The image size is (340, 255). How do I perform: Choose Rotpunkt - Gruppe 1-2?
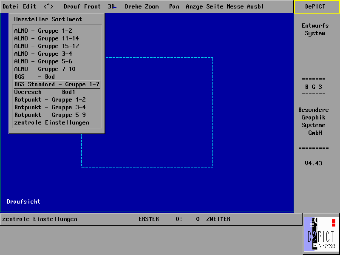[57, 99]
